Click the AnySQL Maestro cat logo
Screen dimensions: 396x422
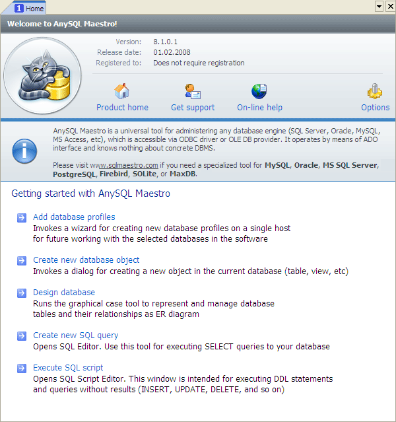pos(42,76)
